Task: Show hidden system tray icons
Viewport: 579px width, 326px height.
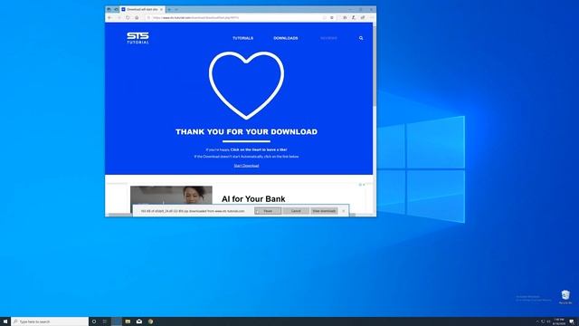Action: click(x=537, y=321)
